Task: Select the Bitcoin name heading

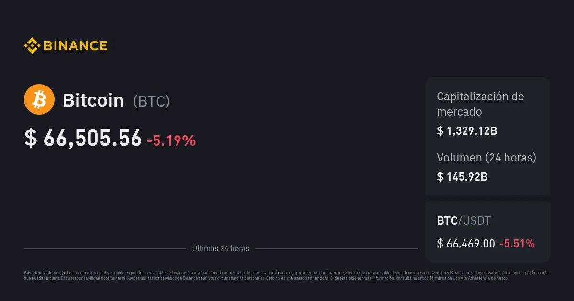Action: tap(93, 100)
